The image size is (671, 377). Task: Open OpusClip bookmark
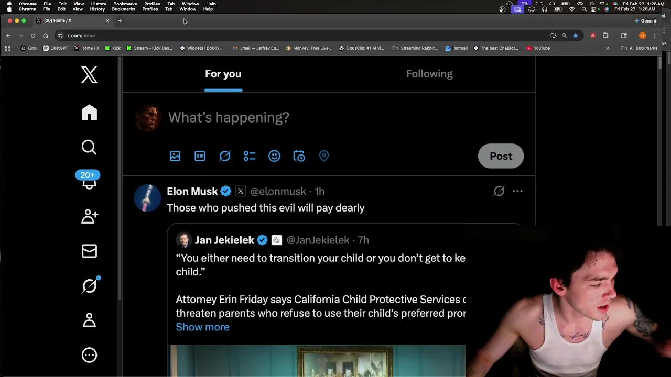[x=361, y=48]
